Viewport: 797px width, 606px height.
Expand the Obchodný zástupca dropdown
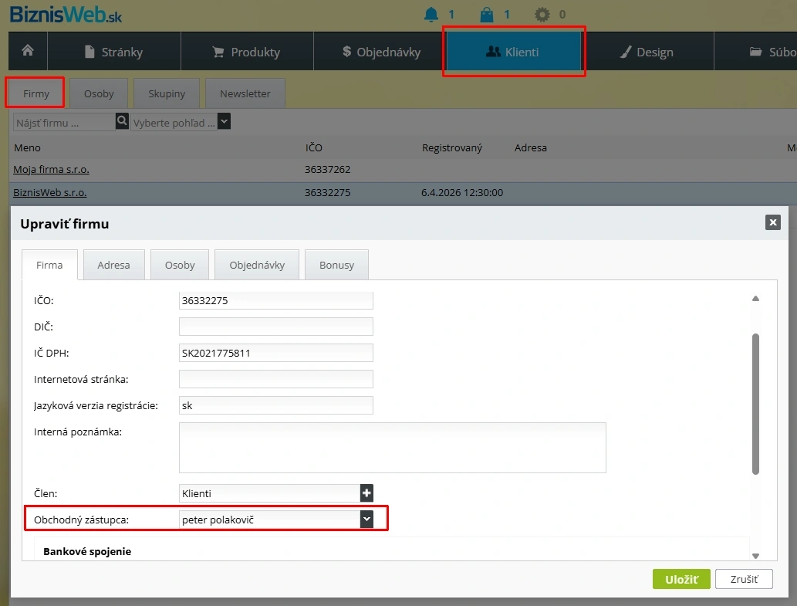366,520
